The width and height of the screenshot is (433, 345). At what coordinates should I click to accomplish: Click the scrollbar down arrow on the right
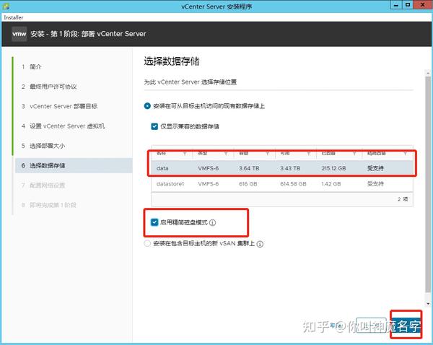428,304
